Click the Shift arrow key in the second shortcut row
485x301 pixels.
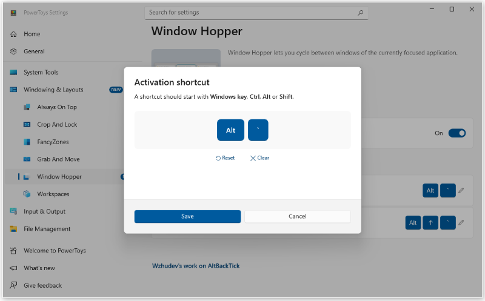430,223
